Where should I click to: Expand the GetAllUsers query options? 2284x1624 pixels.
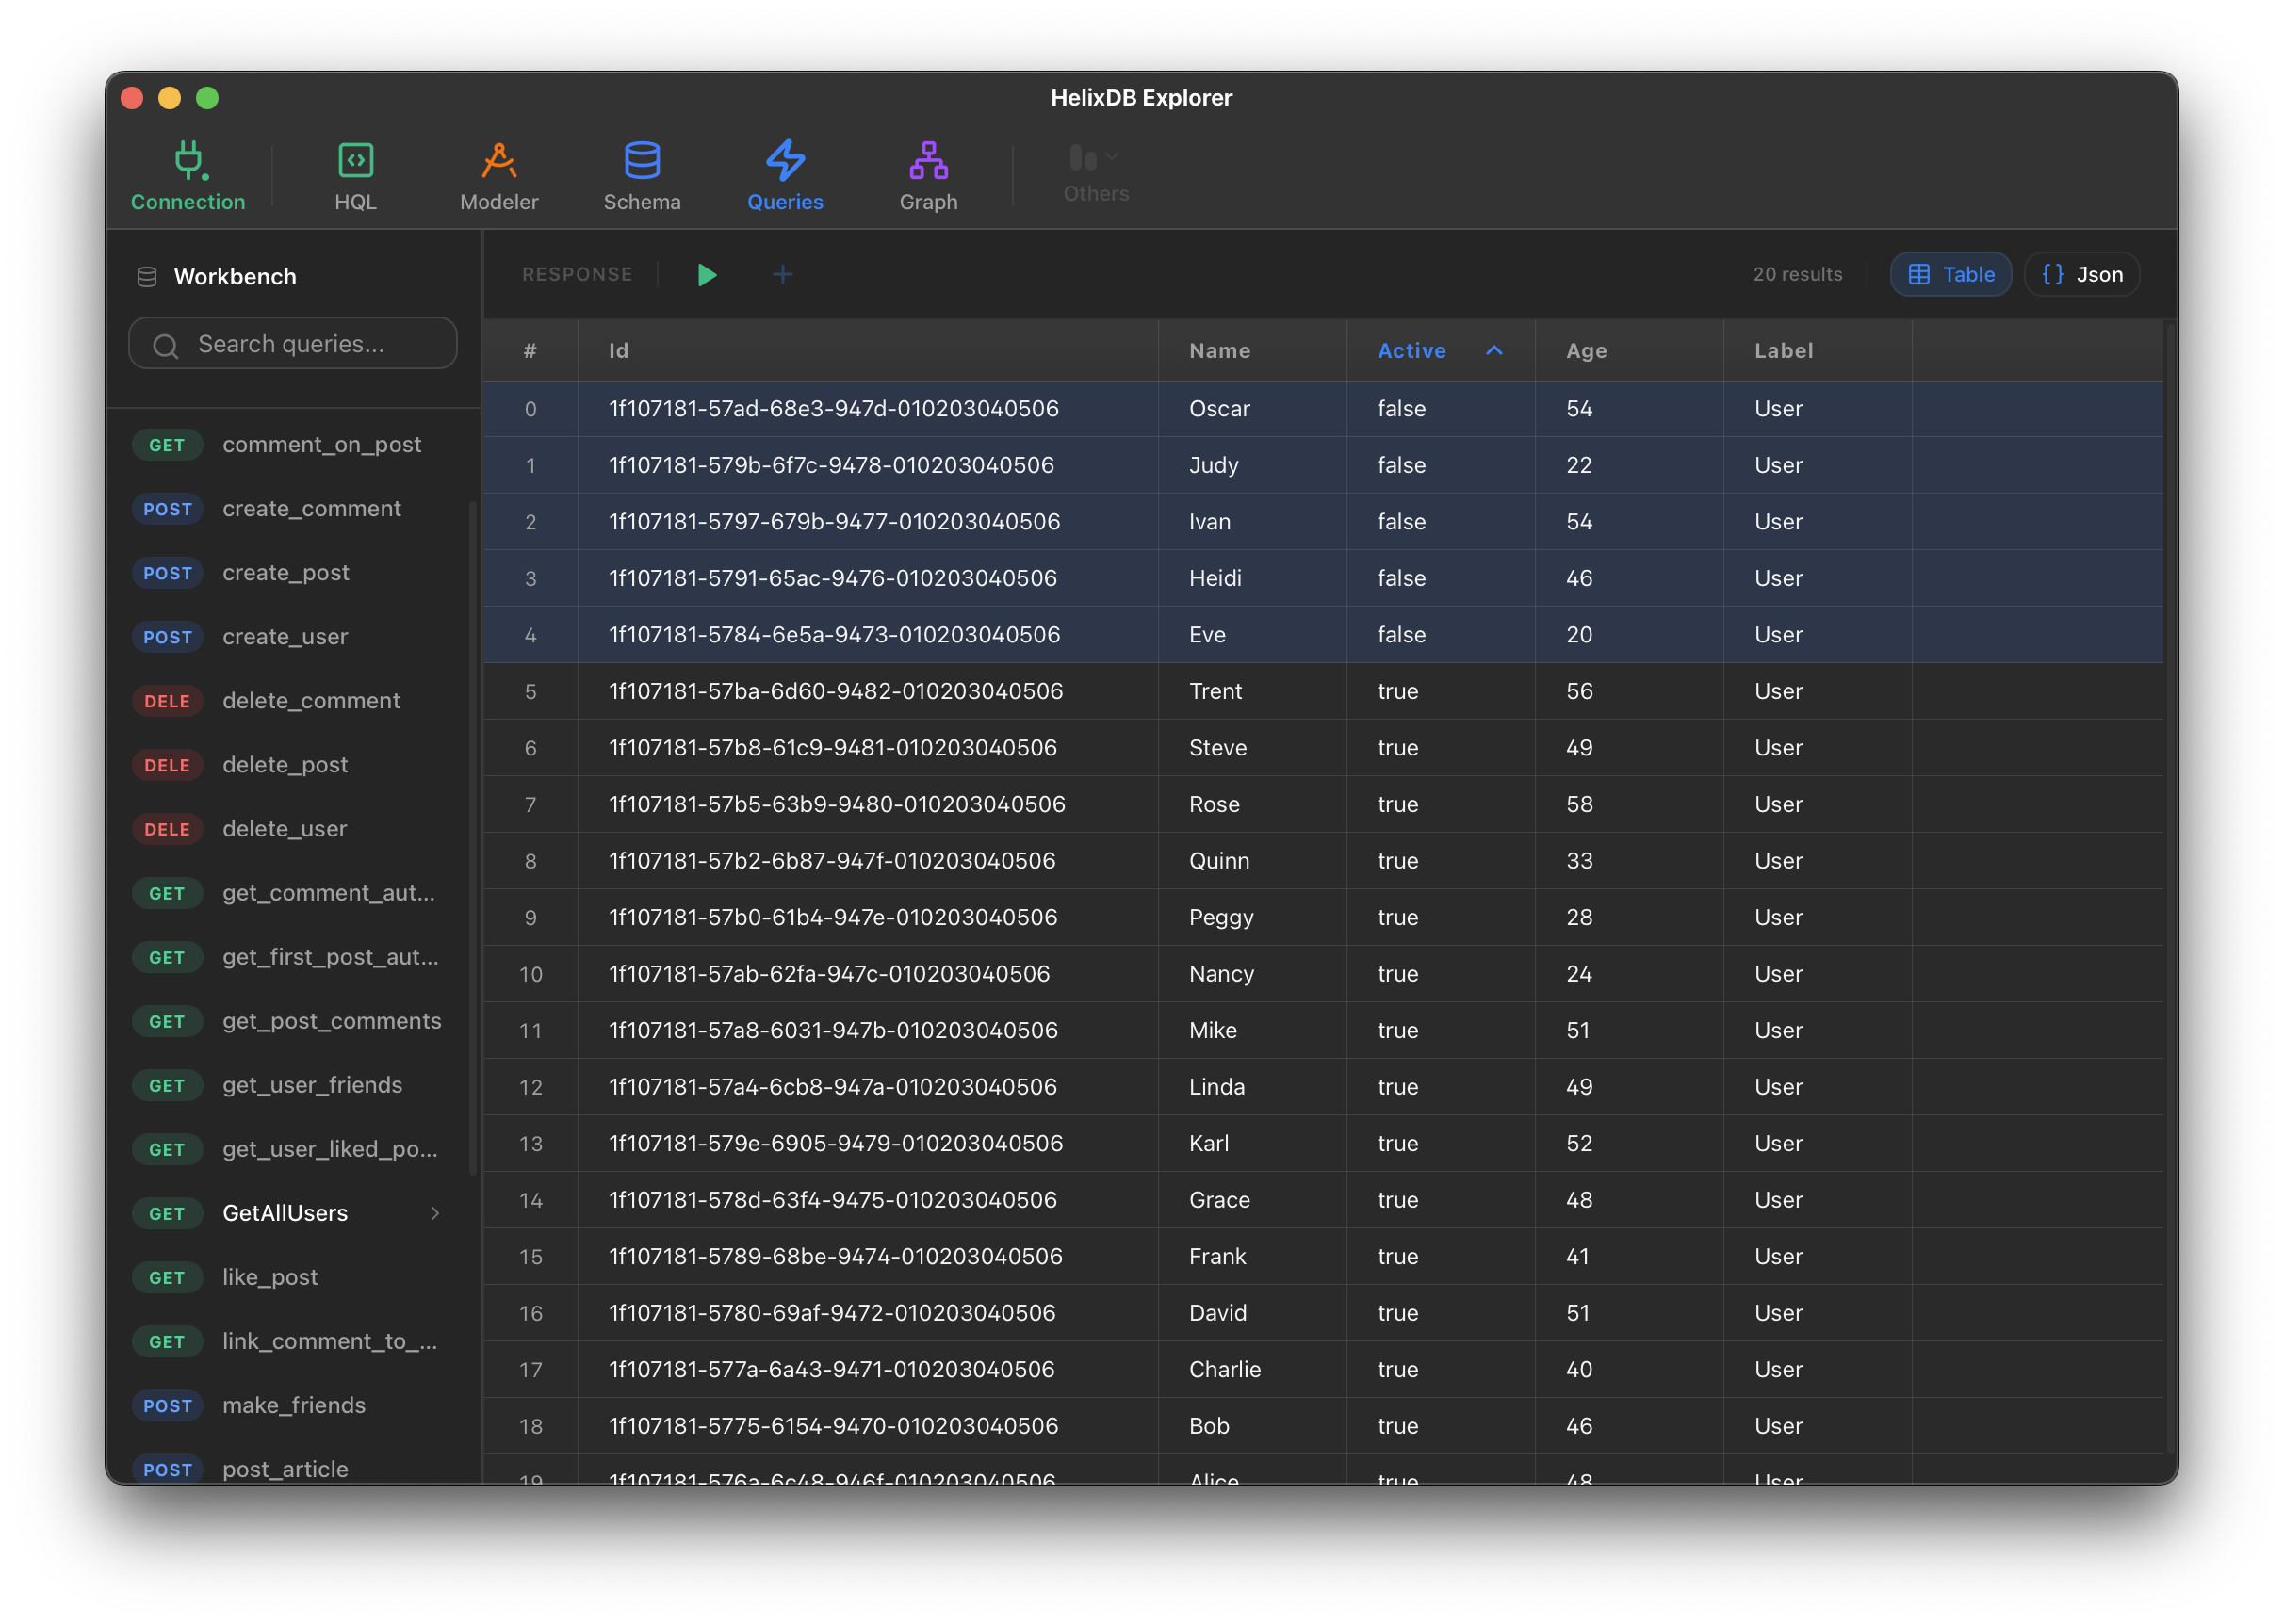click(x=434, y=1213)
